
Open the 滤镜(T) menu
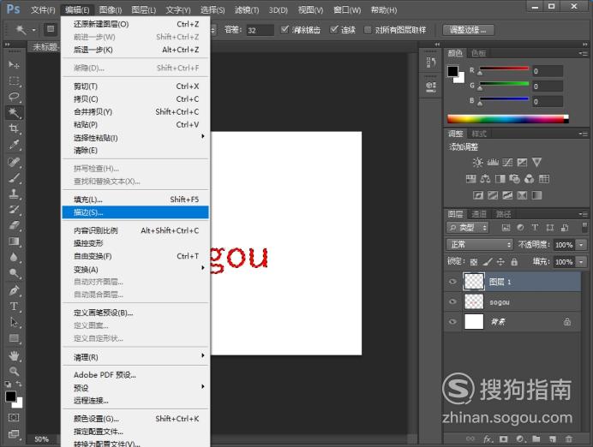247,9
